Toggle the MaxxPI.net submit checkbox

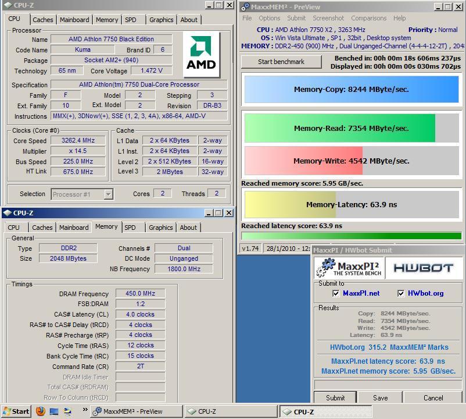tap(336, 293)
